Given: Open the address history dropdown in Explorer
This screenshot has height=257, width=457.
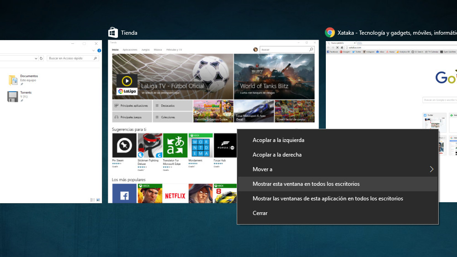Looking at the screenshot, I should [36, 58].
